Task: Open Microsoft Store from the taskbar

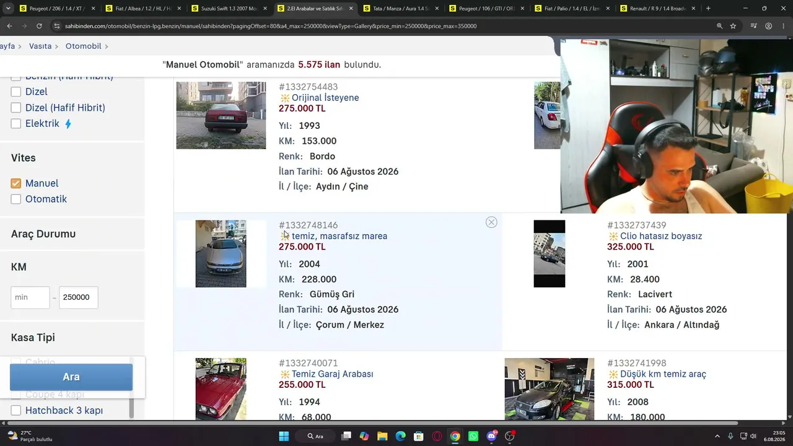Action: click(419, 436)
